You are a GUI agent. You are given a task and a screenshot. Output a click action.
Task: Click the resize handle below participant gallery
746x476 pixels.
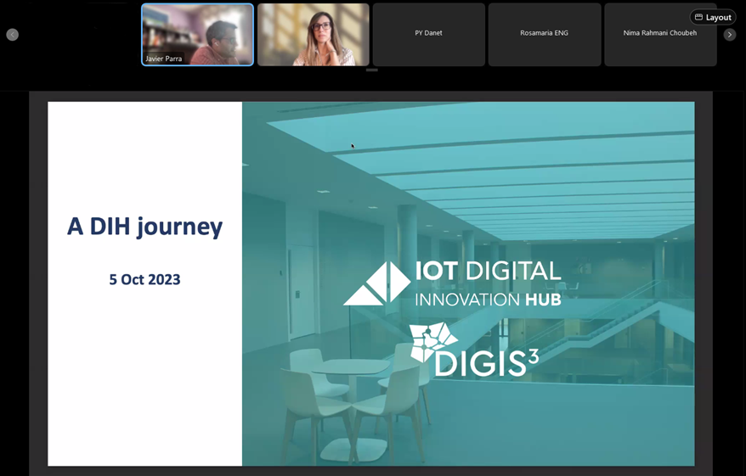(371, 70)
